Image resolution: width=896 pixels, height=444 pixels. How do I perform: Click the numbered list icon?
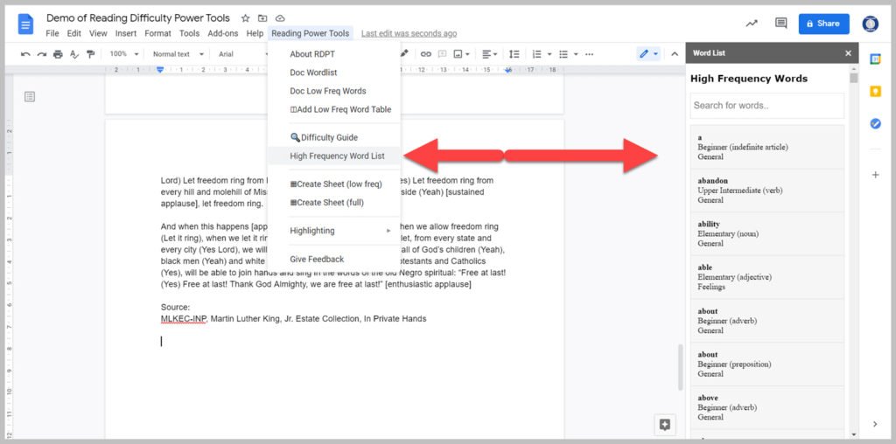[536, 54]
